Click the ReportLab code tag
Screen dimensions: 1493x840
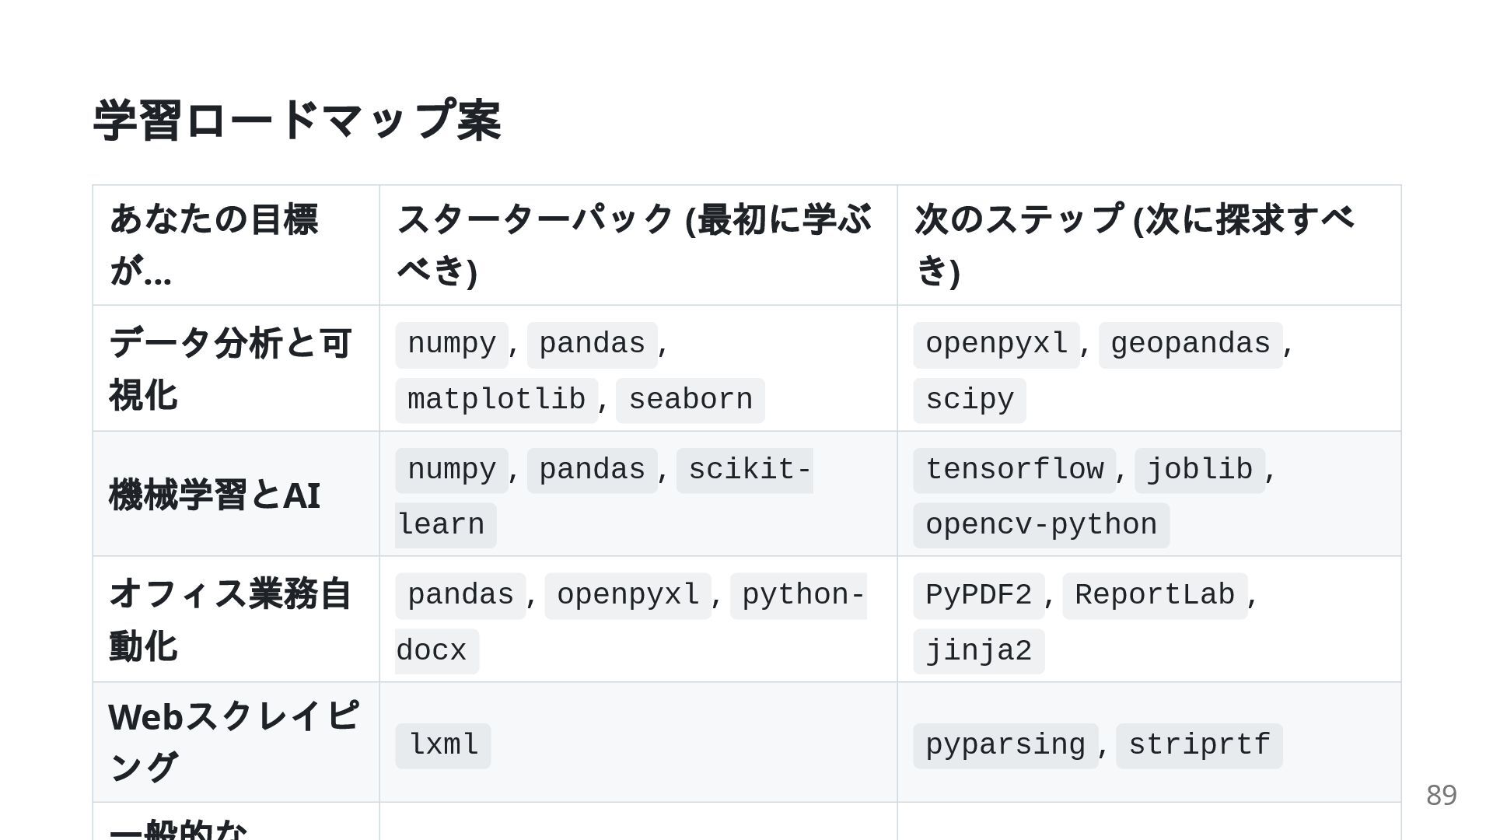(x=1154, y=596)
